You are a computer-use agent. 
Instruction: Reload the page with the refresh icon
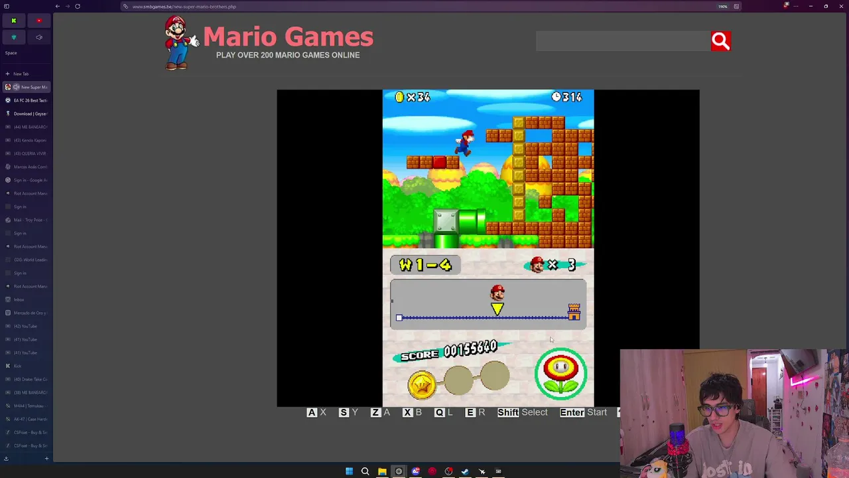78,6
